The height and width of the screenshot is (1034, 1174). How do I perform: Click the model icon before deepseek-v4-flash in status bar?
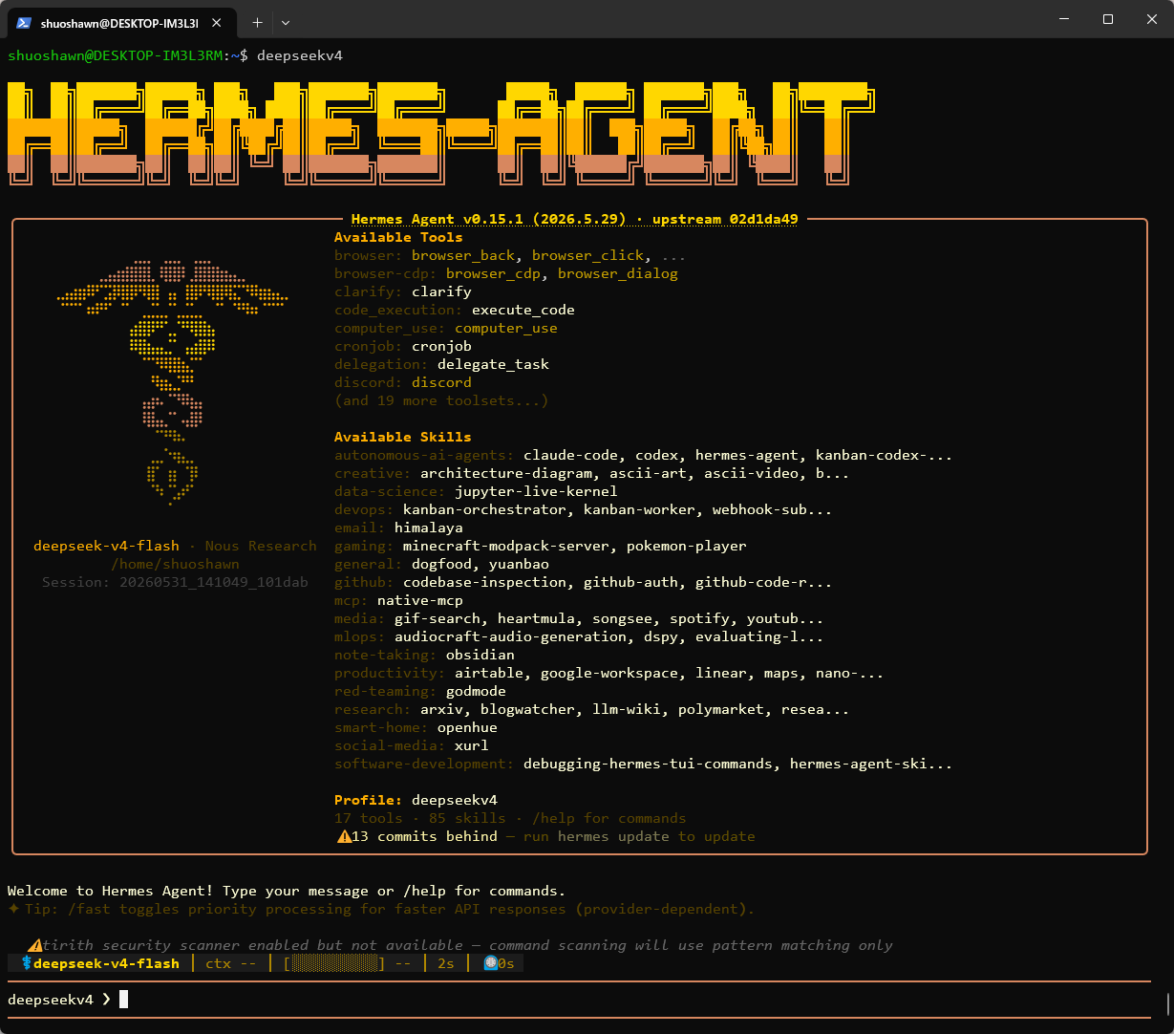click(x=27, y=963)
